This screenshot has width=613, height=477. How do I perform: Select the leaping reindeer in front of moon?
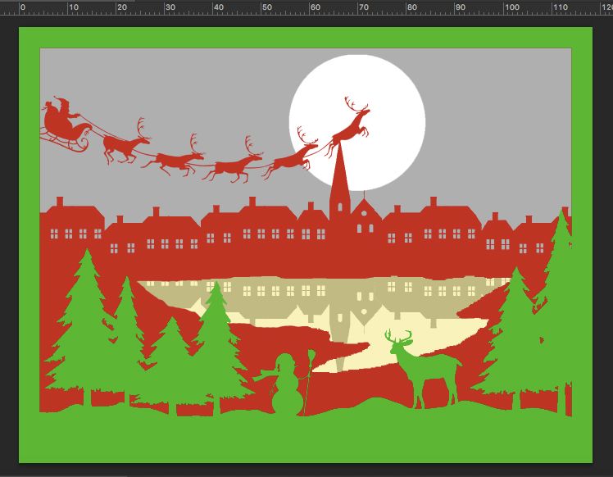click(x=348, y=127)
